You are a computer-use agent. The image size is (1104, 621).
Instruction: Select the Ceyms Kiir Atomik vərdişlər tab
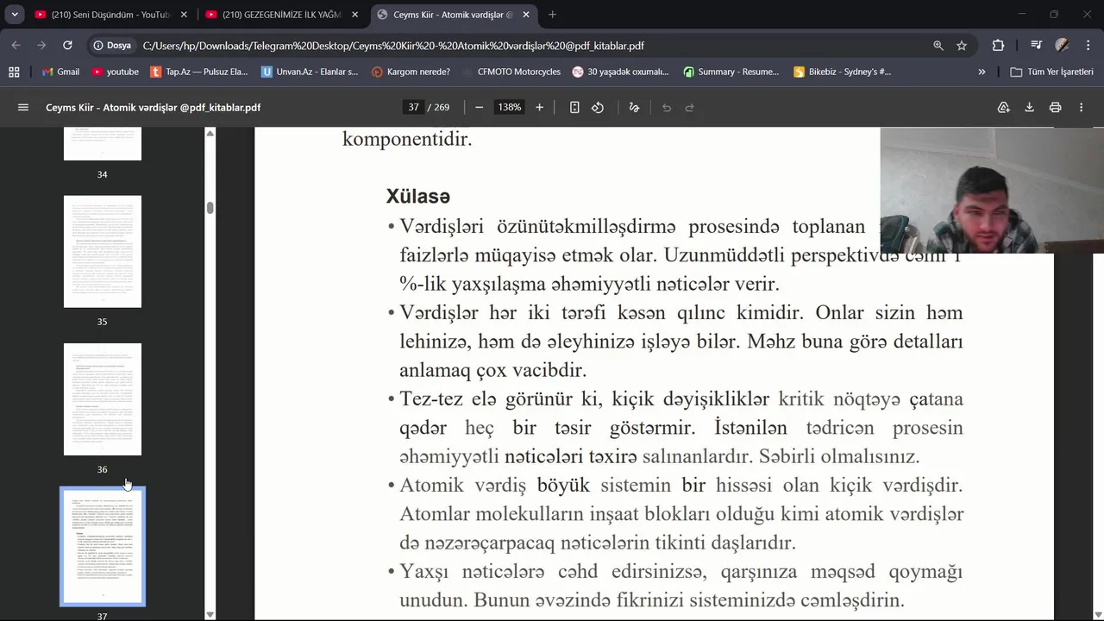tap(452, 15)
